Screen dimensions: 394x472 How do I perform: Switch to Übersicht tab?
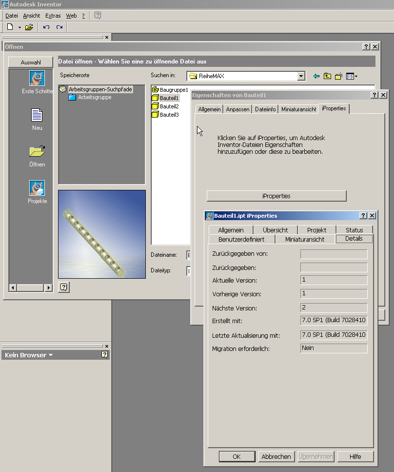[x=275, y=230]
